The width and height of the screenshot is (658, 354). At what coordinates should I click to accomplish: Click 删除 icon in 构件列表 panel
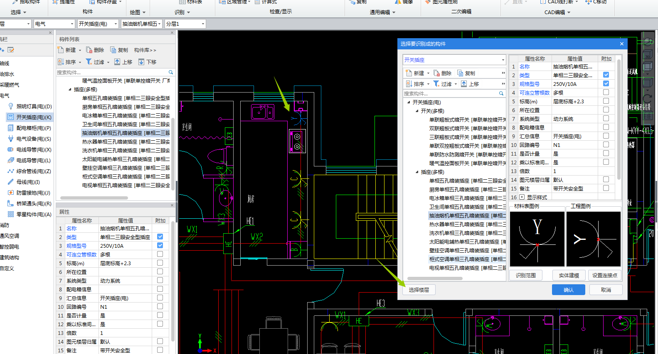tap(89, 50)
